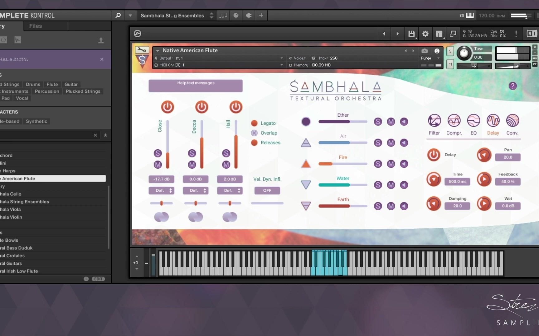The image size is (539, 336).
Task: Click the Kontakt S solo button
Action: tap(450, 51)
